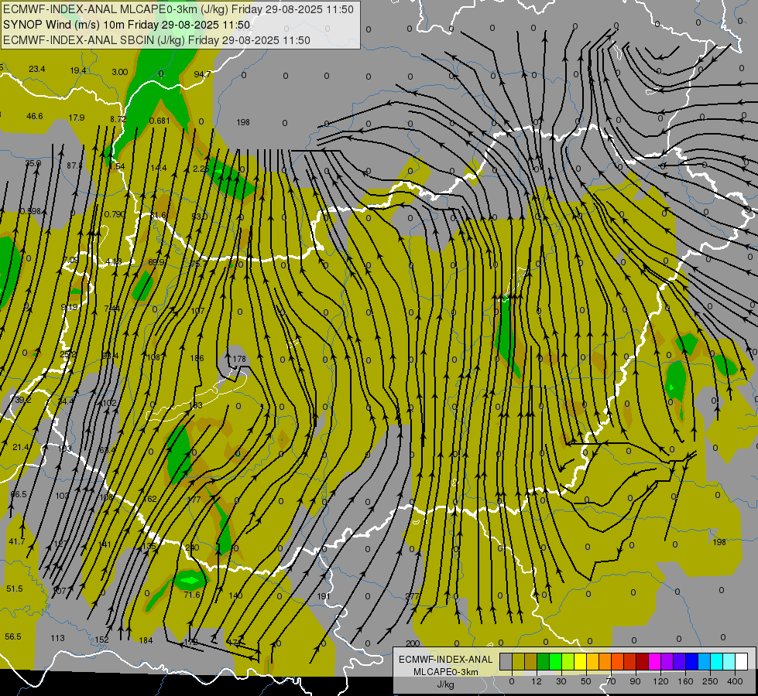This screenshot has width=758, height=696.
Task: Click the map value '0.681'
Action: coord(159,121)
